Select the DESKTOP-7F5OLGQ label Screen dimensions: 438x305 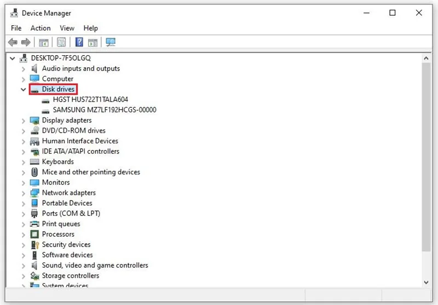61,58
